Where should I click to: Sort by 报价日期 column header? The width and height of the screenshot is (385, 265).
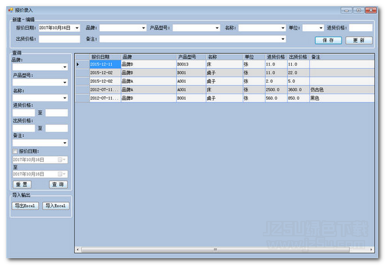(x=105, y=57)
